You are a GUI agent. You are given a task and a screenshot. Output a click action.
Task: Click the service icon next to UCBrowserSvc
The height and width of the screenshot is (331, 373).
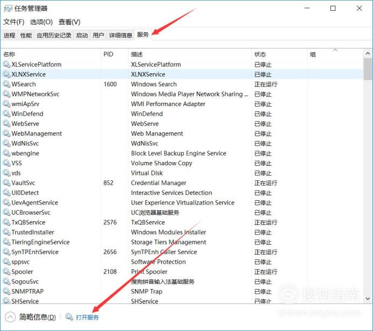coord(6,212)
